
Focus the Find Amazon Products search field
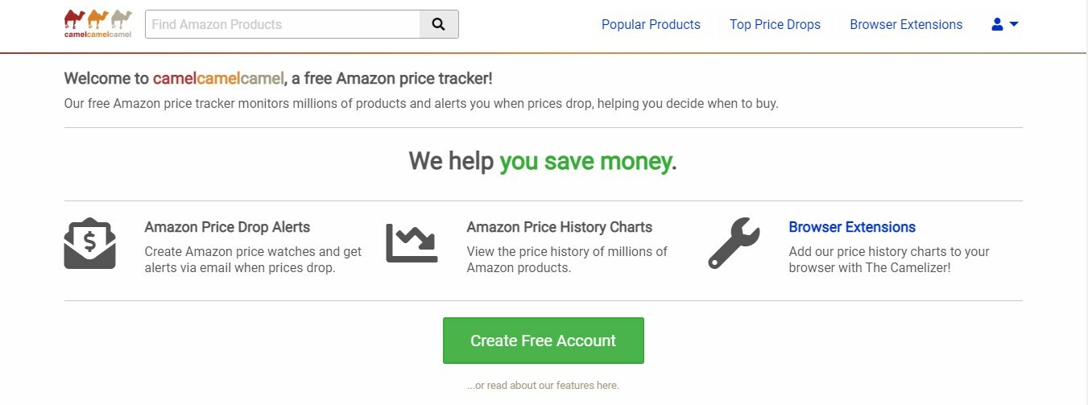click(x=283, y=24)
